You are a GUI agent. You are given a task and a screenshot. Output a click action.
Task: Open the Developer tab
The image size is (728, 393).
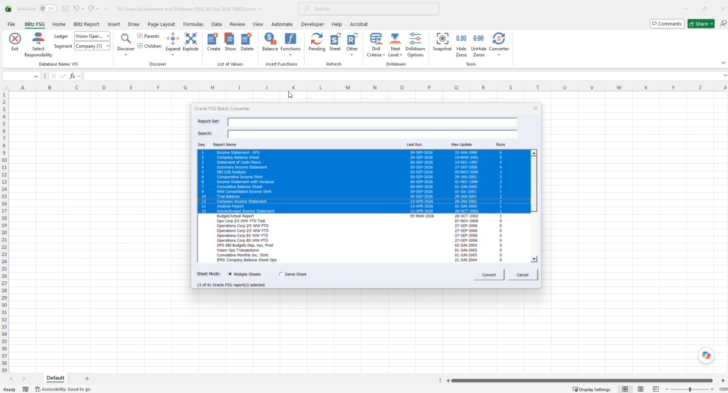pos(312,24)
